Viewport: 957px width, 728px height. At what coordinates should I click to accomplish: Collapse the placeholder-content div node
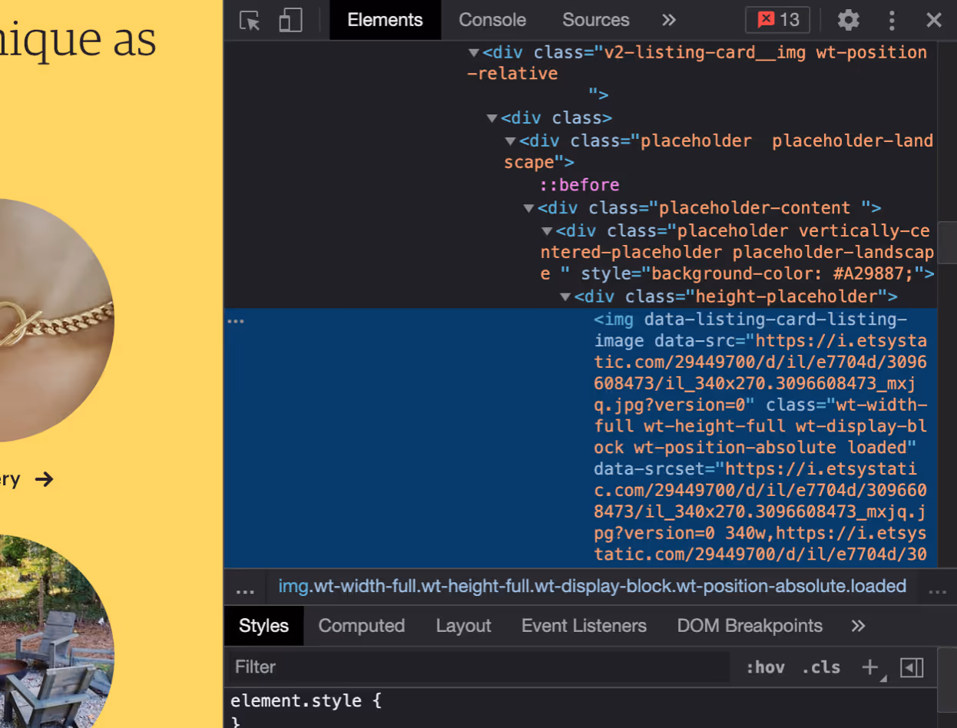click(x=528, y=208)
